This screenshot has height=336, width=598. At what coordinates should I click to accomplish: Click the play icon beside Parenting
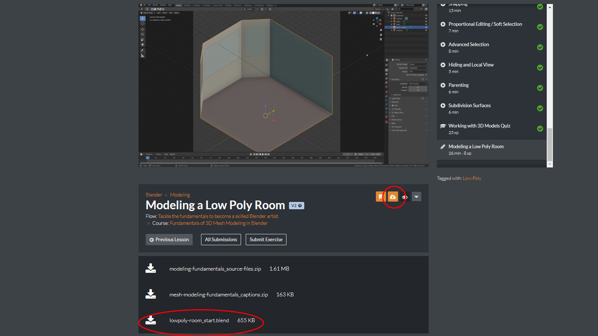443,85
